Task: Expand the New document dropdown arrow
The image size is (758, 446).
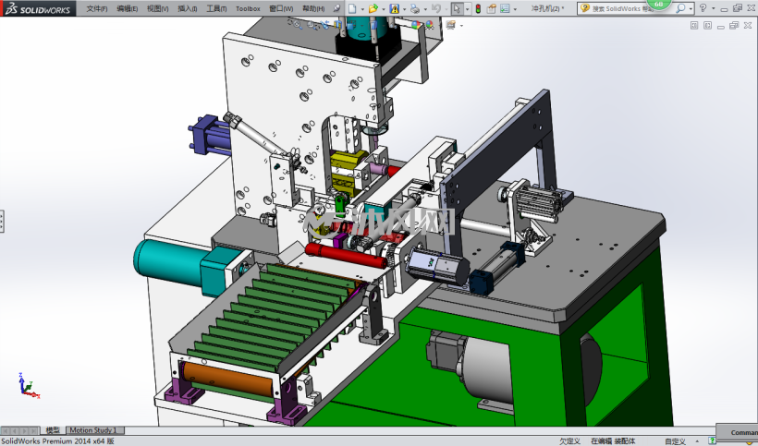Action: coord(362,8)
